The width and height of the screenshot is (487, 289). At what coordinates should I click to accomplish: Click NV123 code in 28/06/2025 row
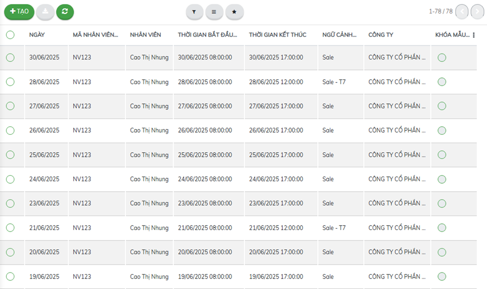pyautogui.click(x=82, y=82)
